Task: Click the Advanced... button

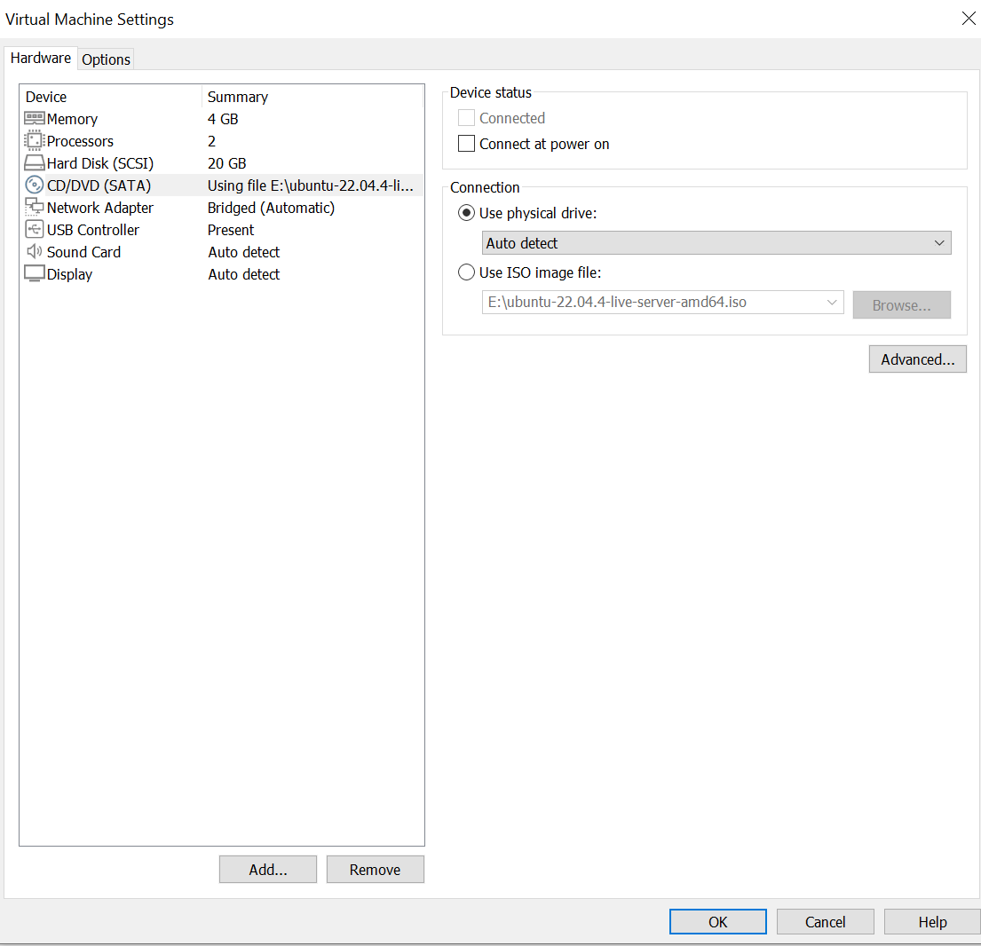Action: click(x=917, y=359)
